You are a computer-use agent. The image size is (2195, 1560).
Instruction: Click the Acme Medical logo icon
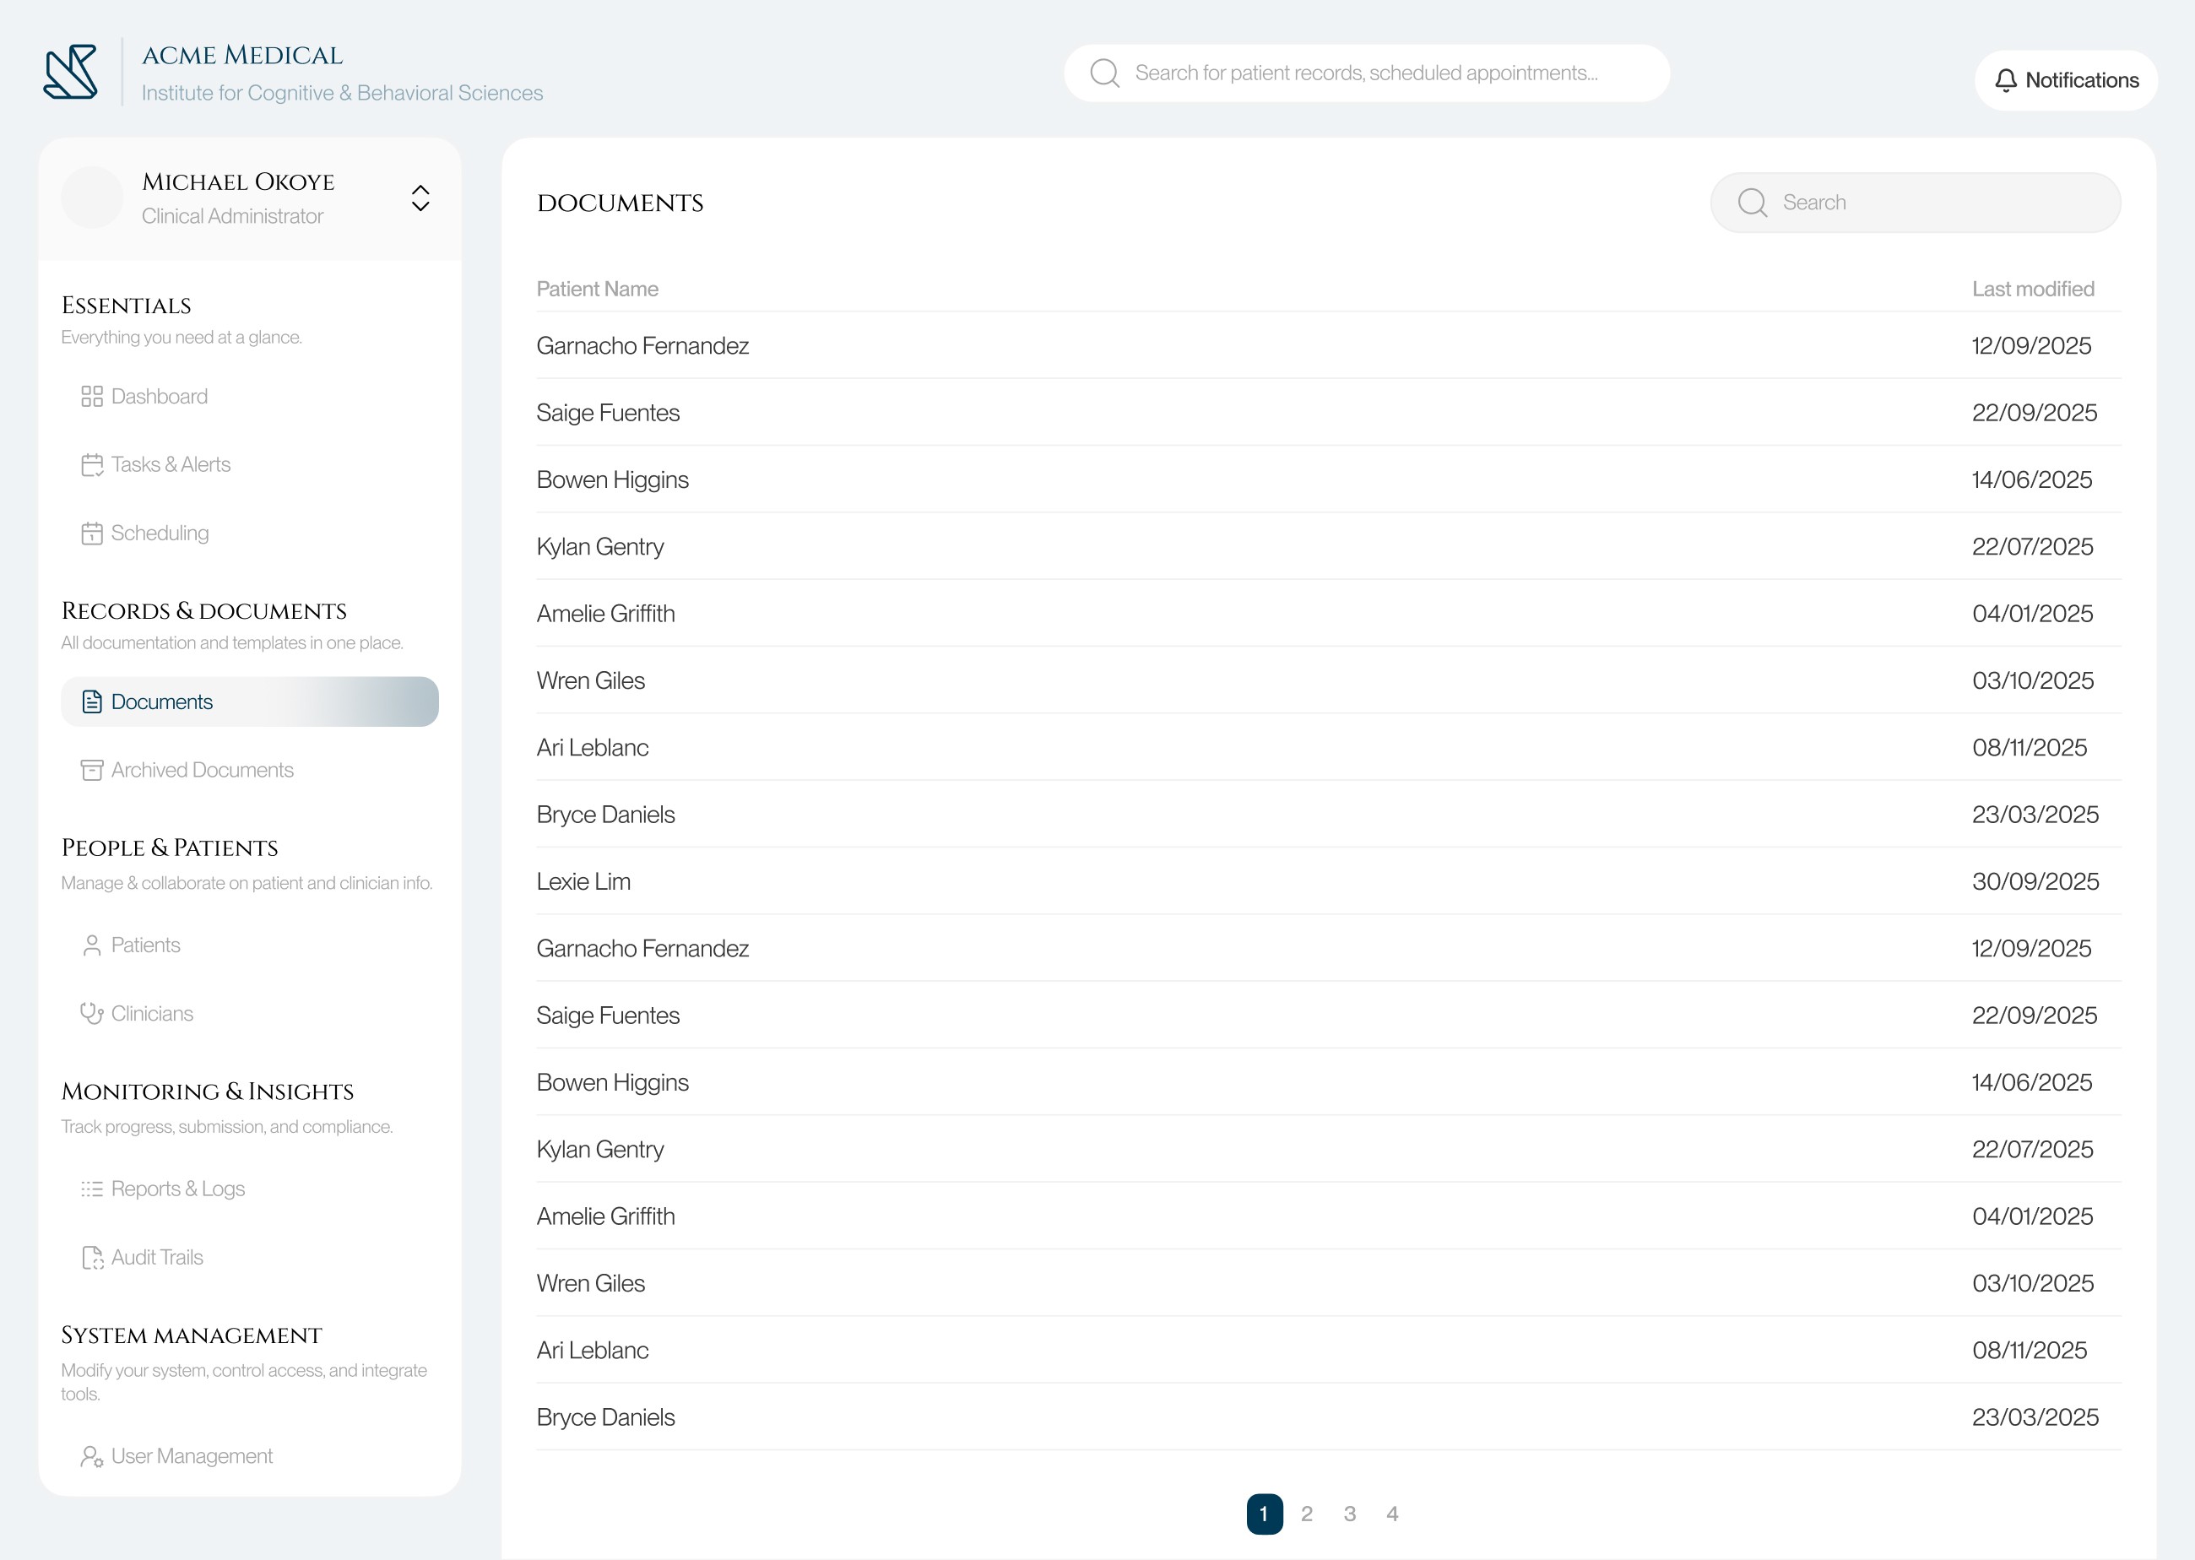point(70,72)
